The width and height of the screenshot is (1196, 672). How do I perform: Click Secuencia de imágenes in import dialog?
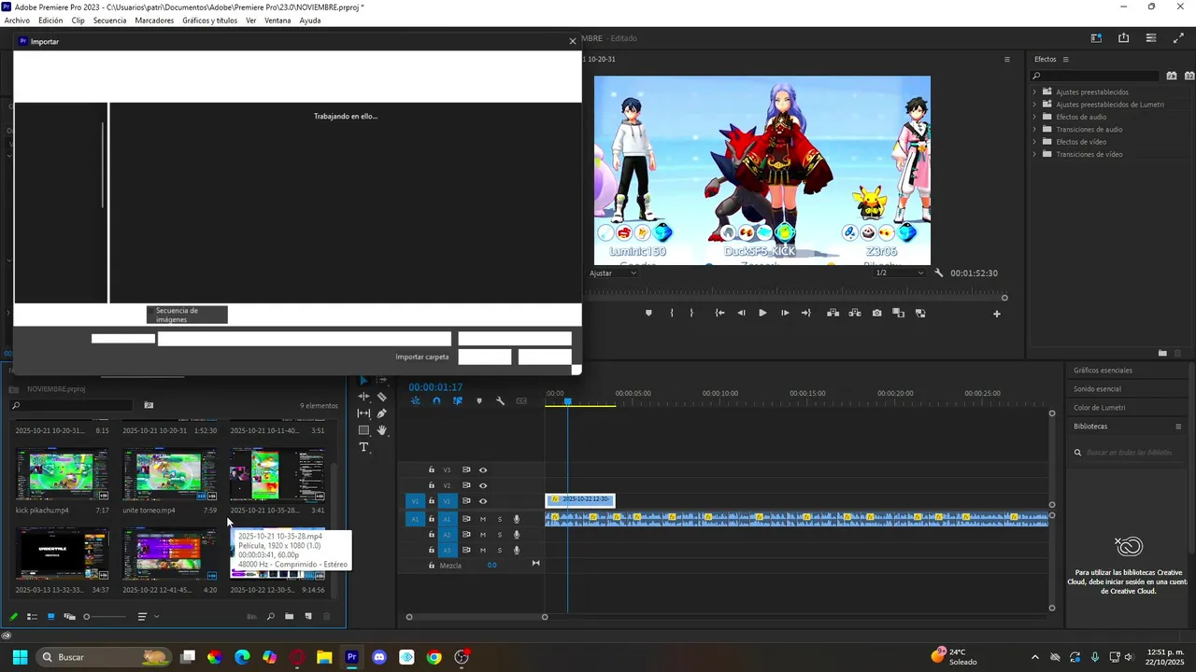[x=187, y=315]
